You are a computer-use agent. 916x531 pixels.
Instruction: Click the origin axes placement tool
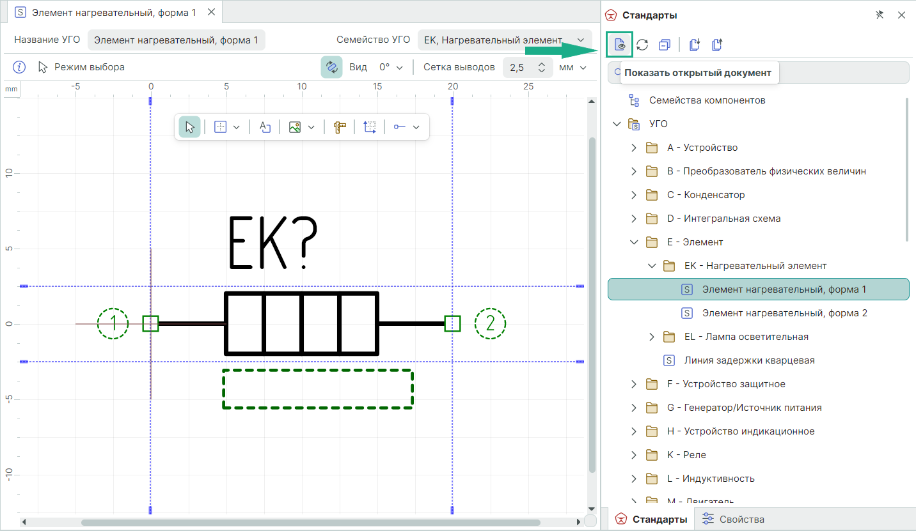click(x=370, y=127)
